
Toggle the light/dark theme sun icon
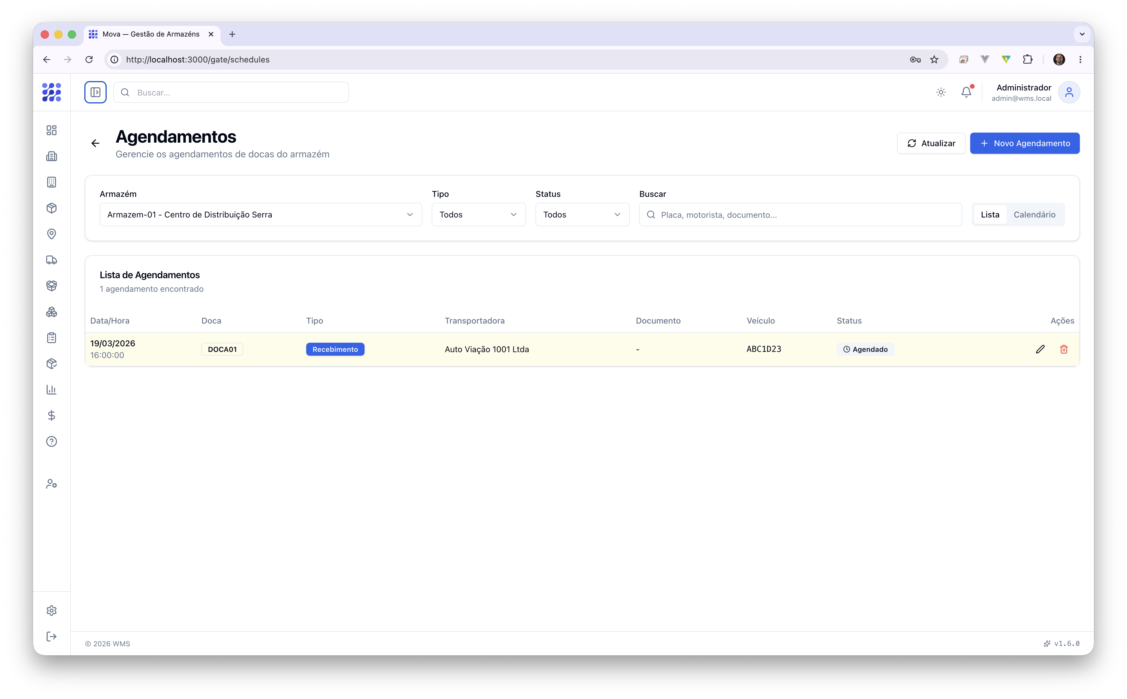click(x=941, y=93)
